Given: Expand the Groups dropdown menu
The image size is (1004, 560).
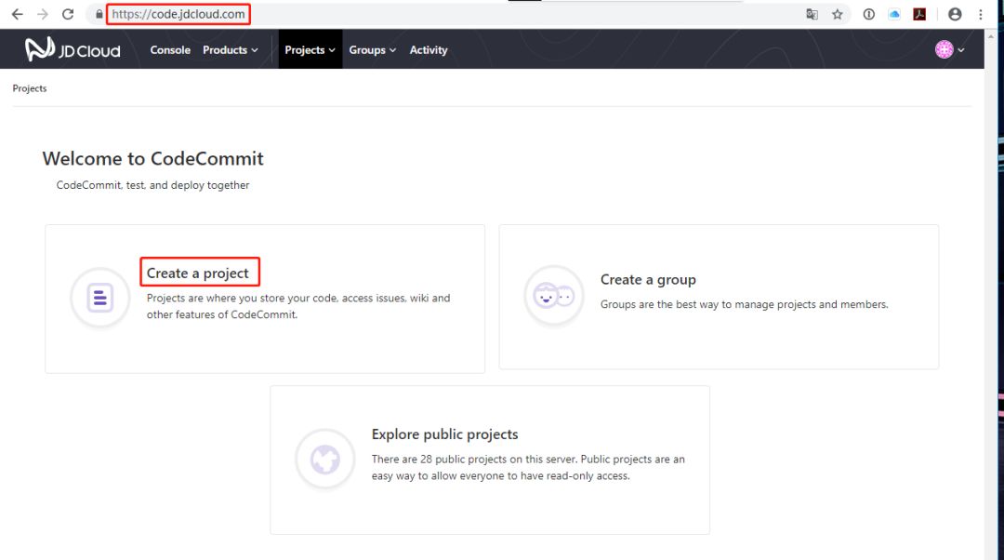Looking at the screenshot, I should tap(373, 50).
